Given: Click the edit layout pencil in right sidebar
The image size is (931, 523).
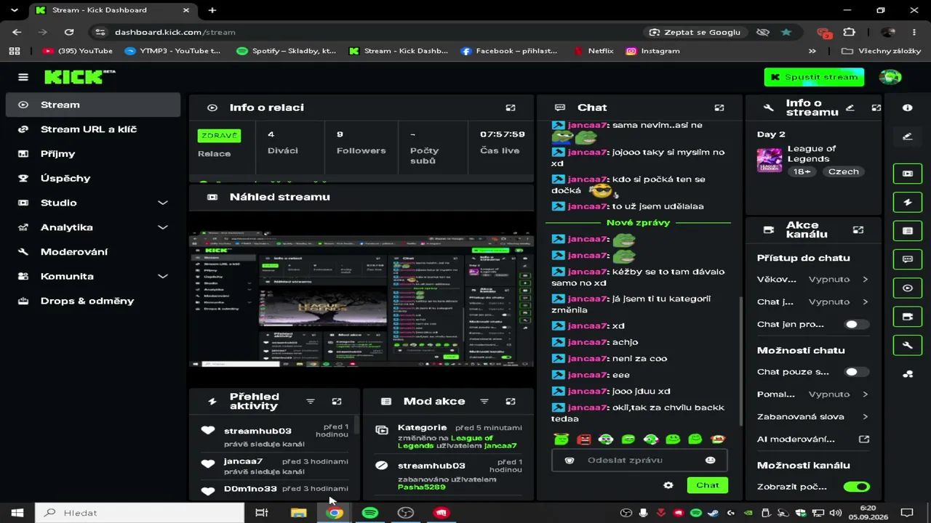Looking at the screenshot, I should [x=908, y=136].
